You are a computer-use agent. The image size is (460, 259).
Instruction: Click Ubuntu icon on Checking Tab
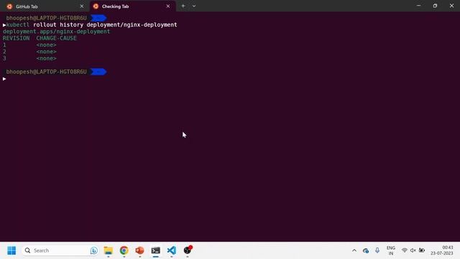coord(96,6)
